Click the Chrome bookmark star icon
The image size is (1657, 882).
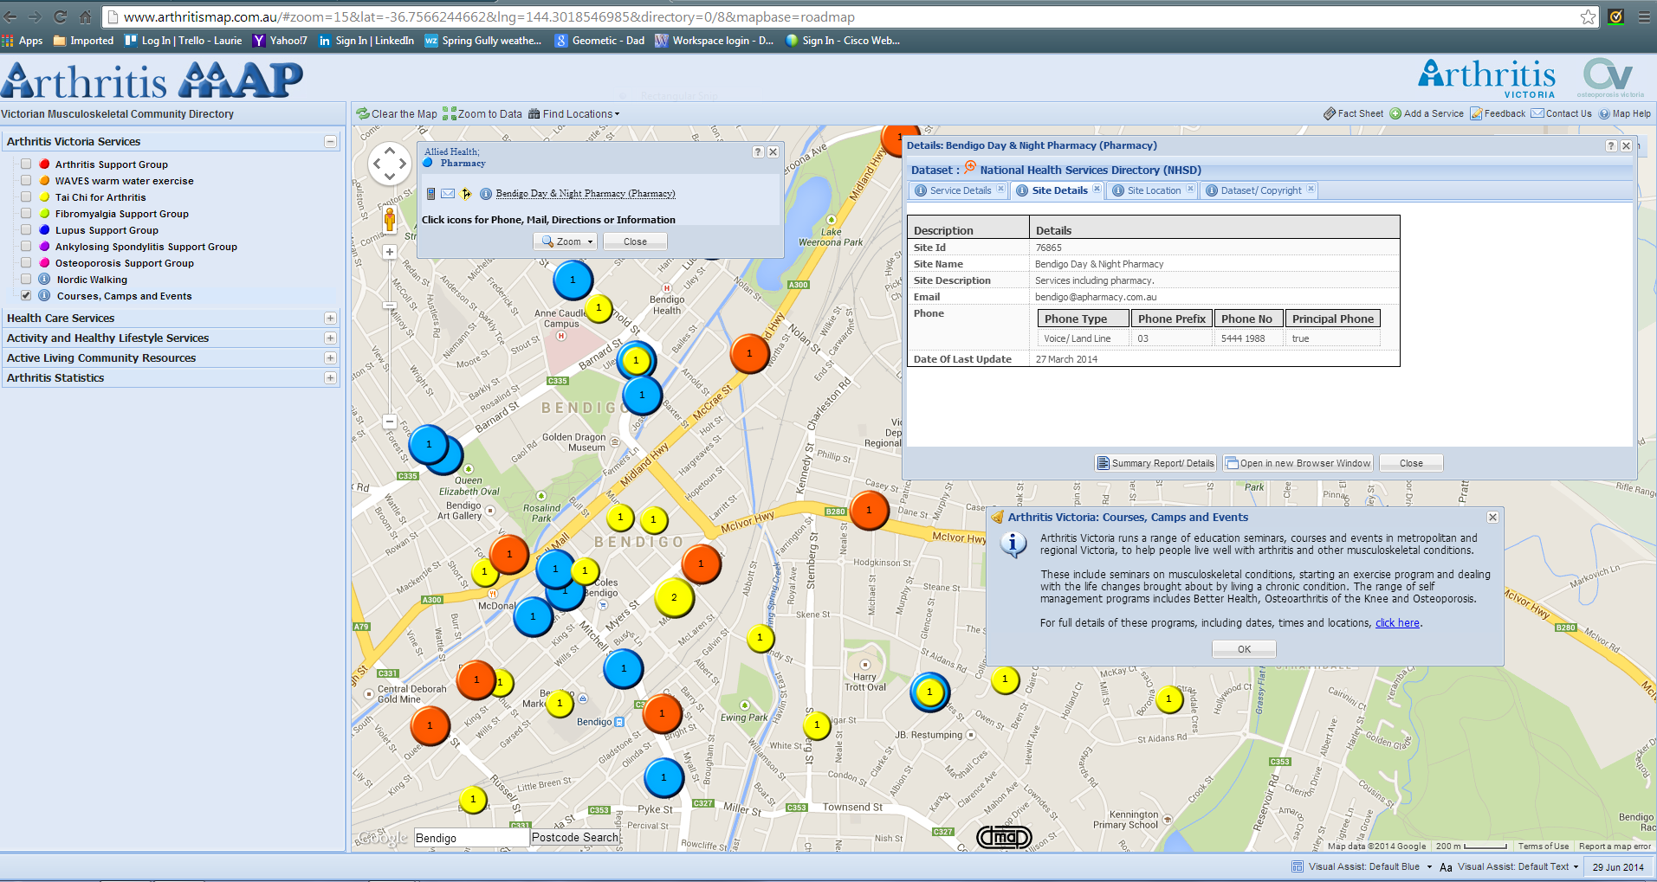(1588, 16)
